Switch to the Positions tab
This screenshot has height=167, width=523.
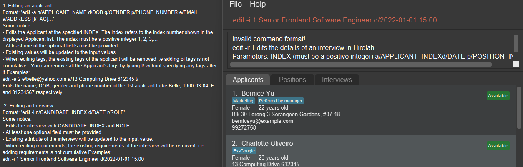(x=292, y=80)
